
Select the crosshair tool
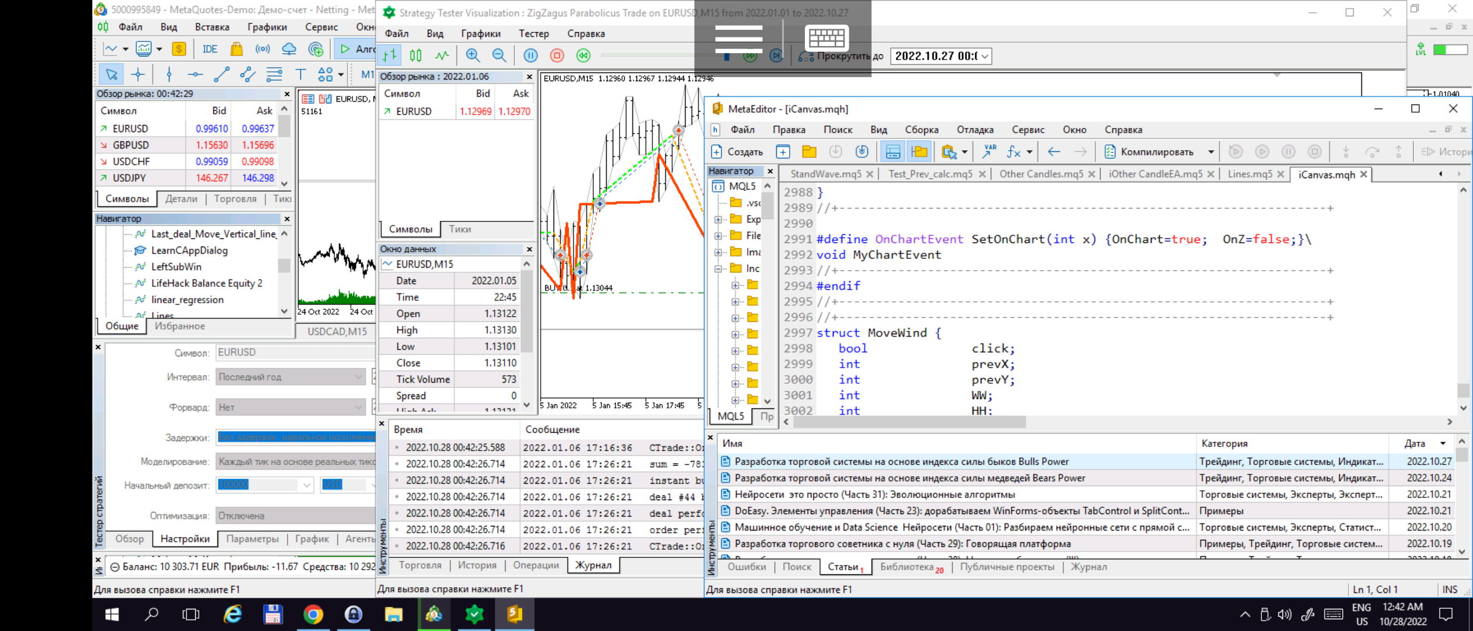click(138, 74)
